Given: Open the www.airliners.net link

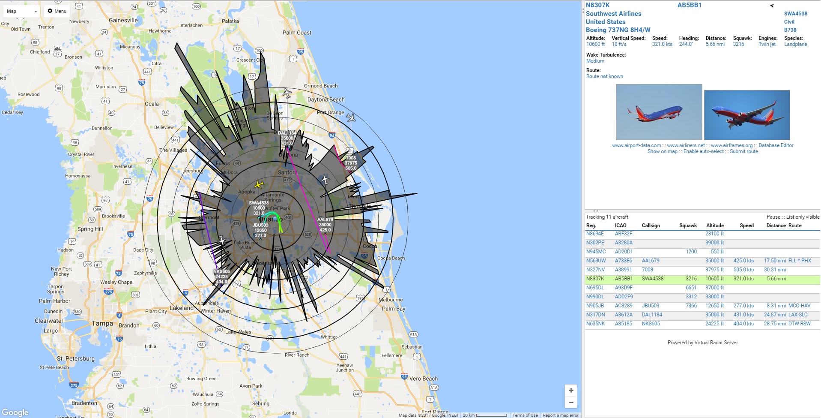Looking at the screenshot, I should click(x=686, y=145).
